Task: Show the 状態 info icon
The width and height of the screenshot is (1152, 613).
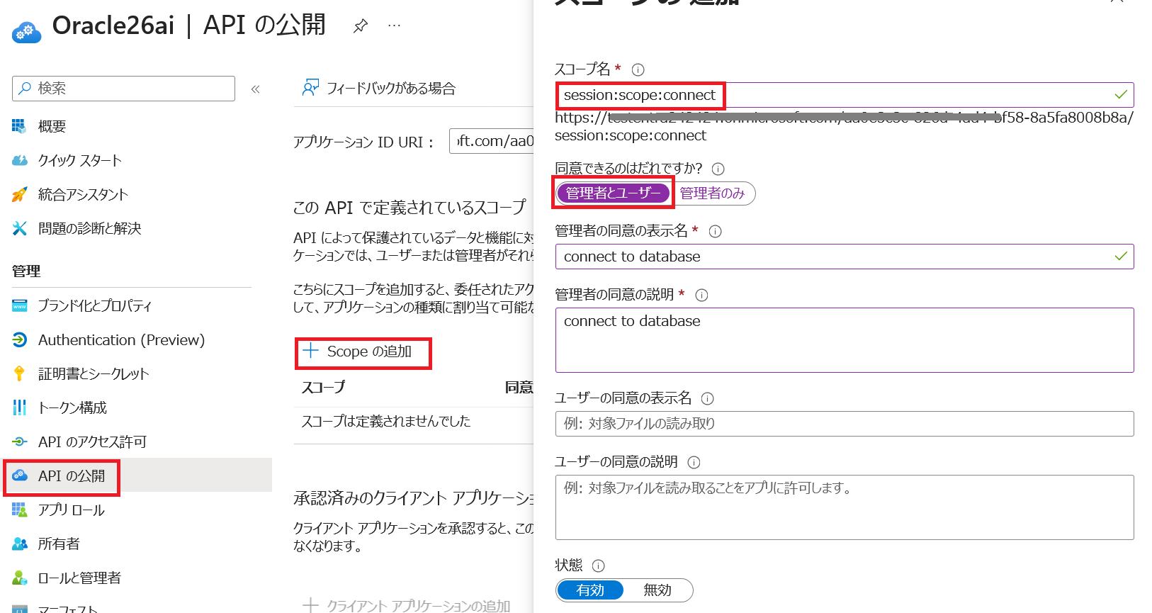Action: (x=598, y=566)
